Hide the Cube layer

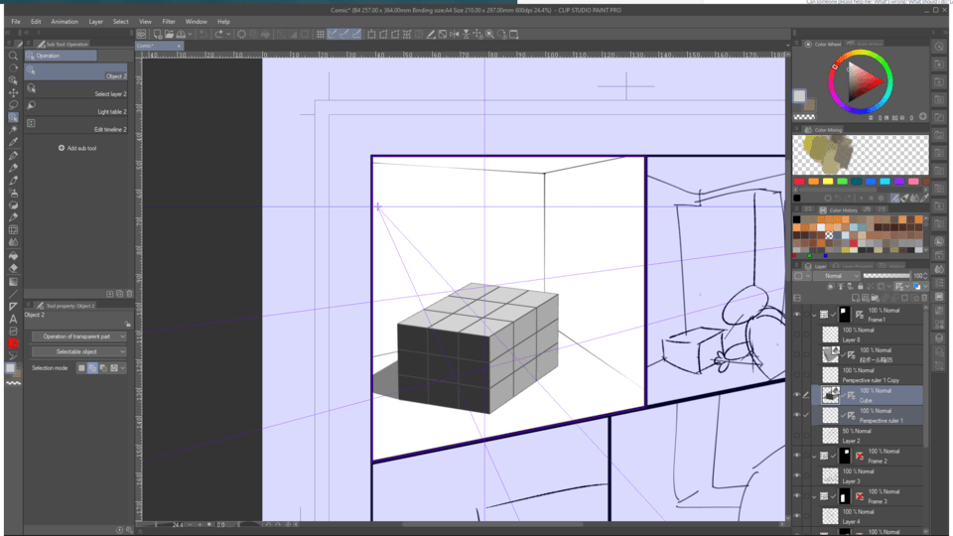pyautogui.click(x=797, y=395)
